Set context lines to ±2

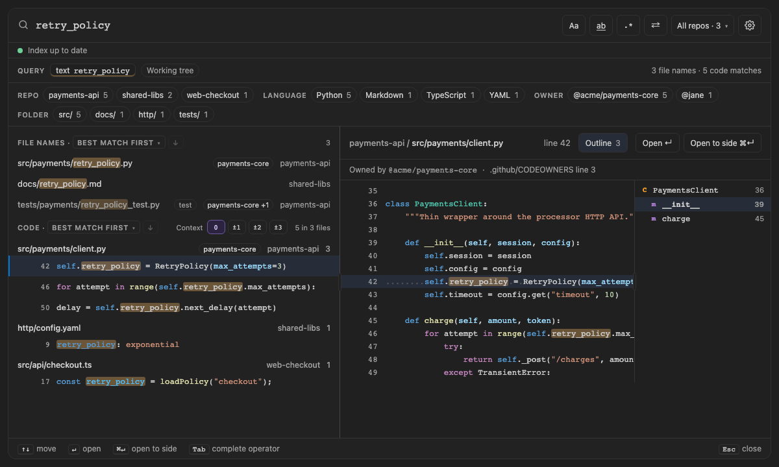258,228
